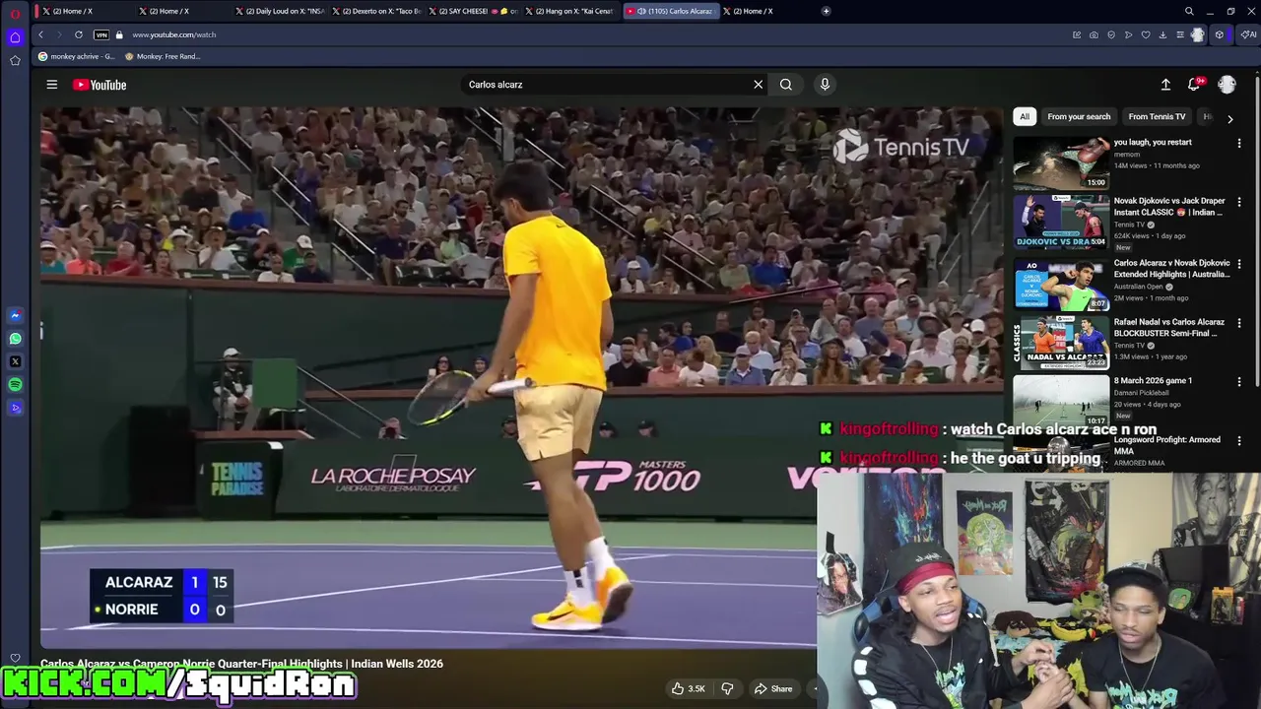Open the YouTube account avatar menu

(x=1227, y=85)
